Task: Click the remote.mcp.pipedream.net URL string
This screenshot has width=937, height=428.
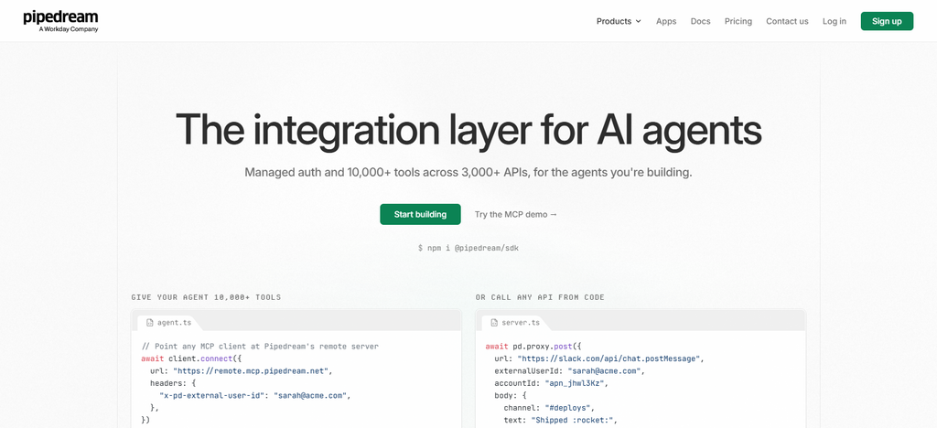Action: pos(251,370)
